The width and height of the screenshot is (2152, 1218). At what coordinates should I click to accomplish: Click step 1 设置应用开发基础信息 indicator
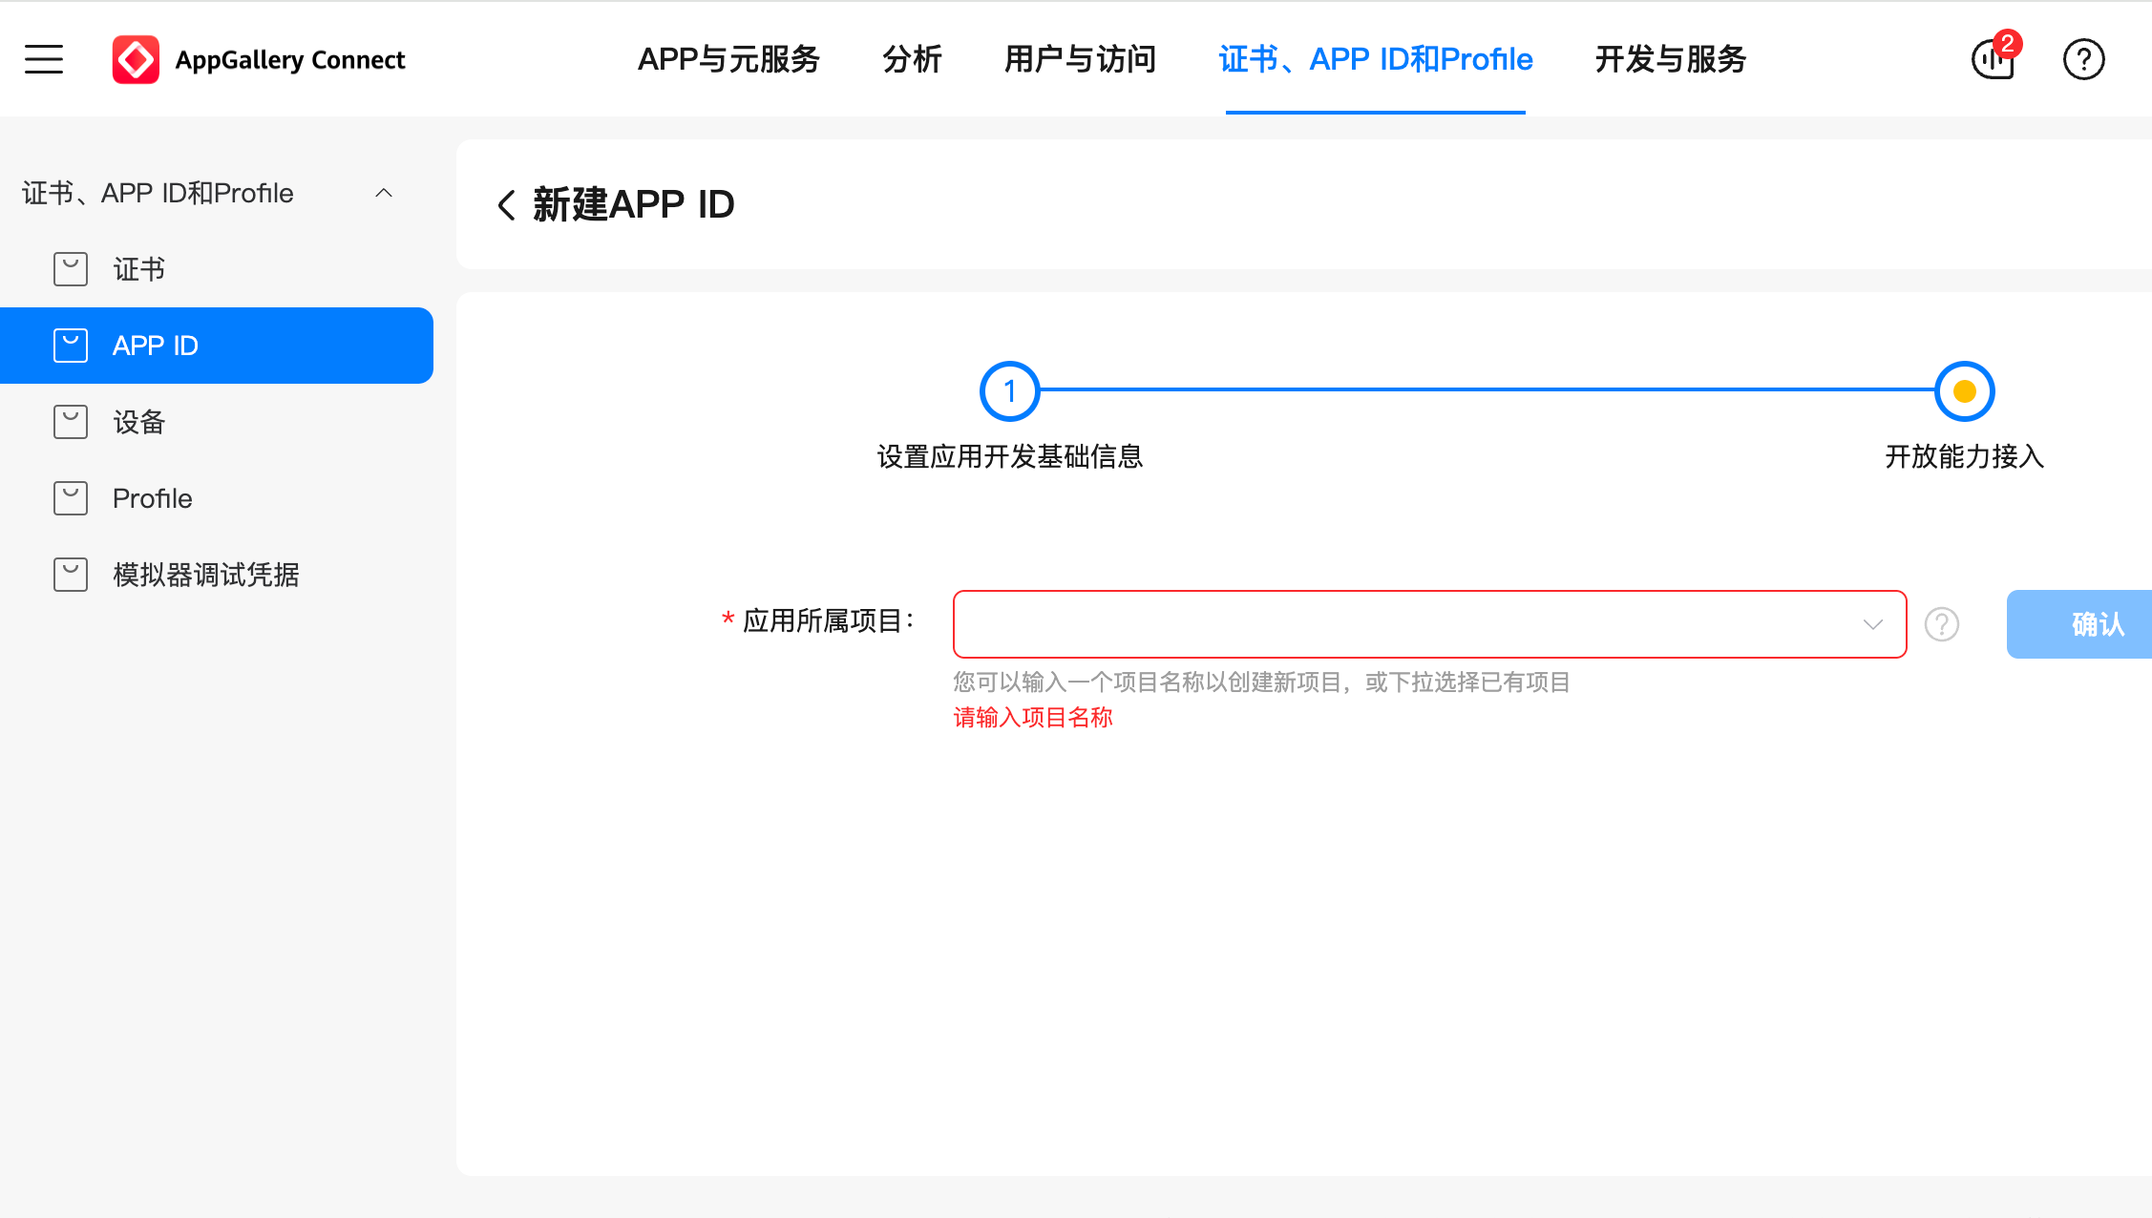(1009, 390)
